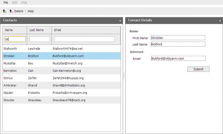Click the remove contact person icon
The image size is (223, 134).
[x=11, y=11]
